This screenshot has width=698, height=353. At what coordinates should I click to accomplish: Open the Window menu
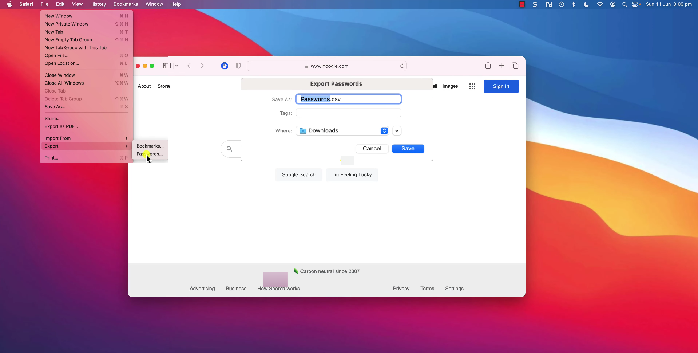[154, 4]
